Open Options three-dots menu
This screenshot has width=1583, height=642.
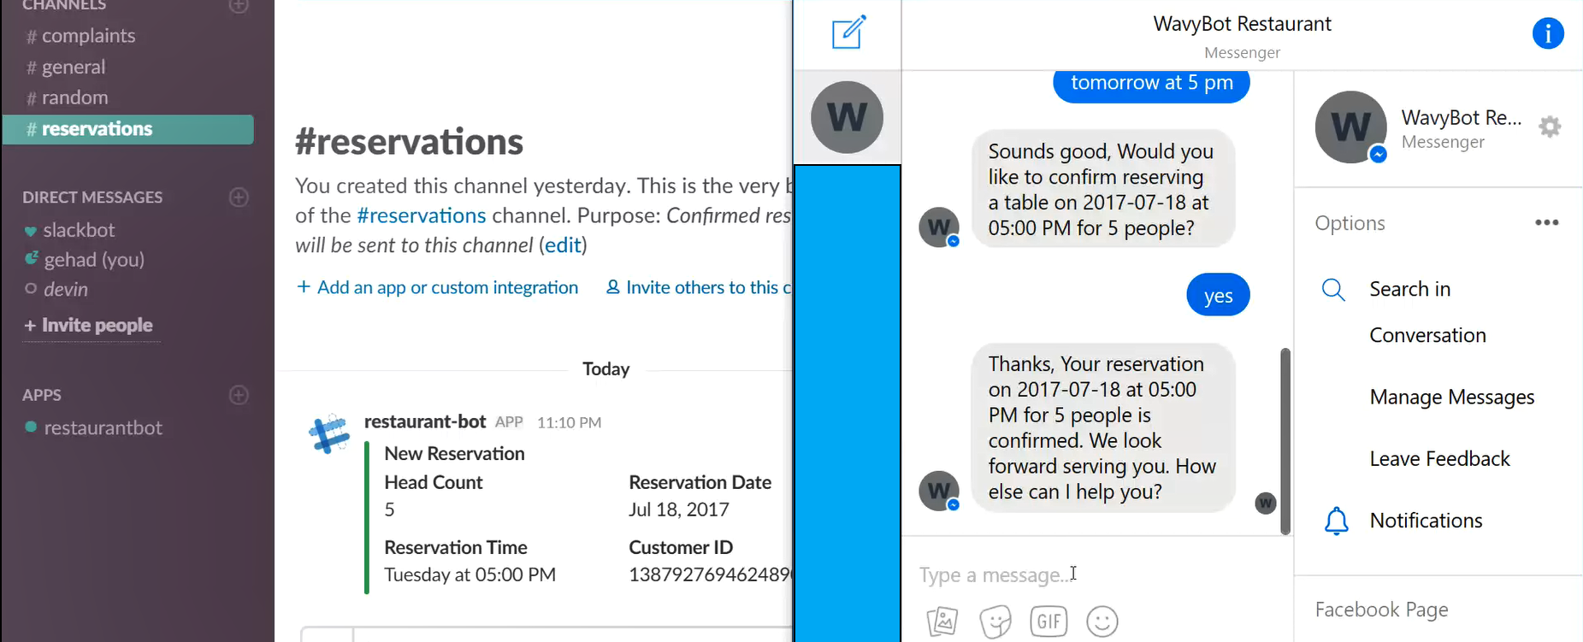tap(1546, 222)
